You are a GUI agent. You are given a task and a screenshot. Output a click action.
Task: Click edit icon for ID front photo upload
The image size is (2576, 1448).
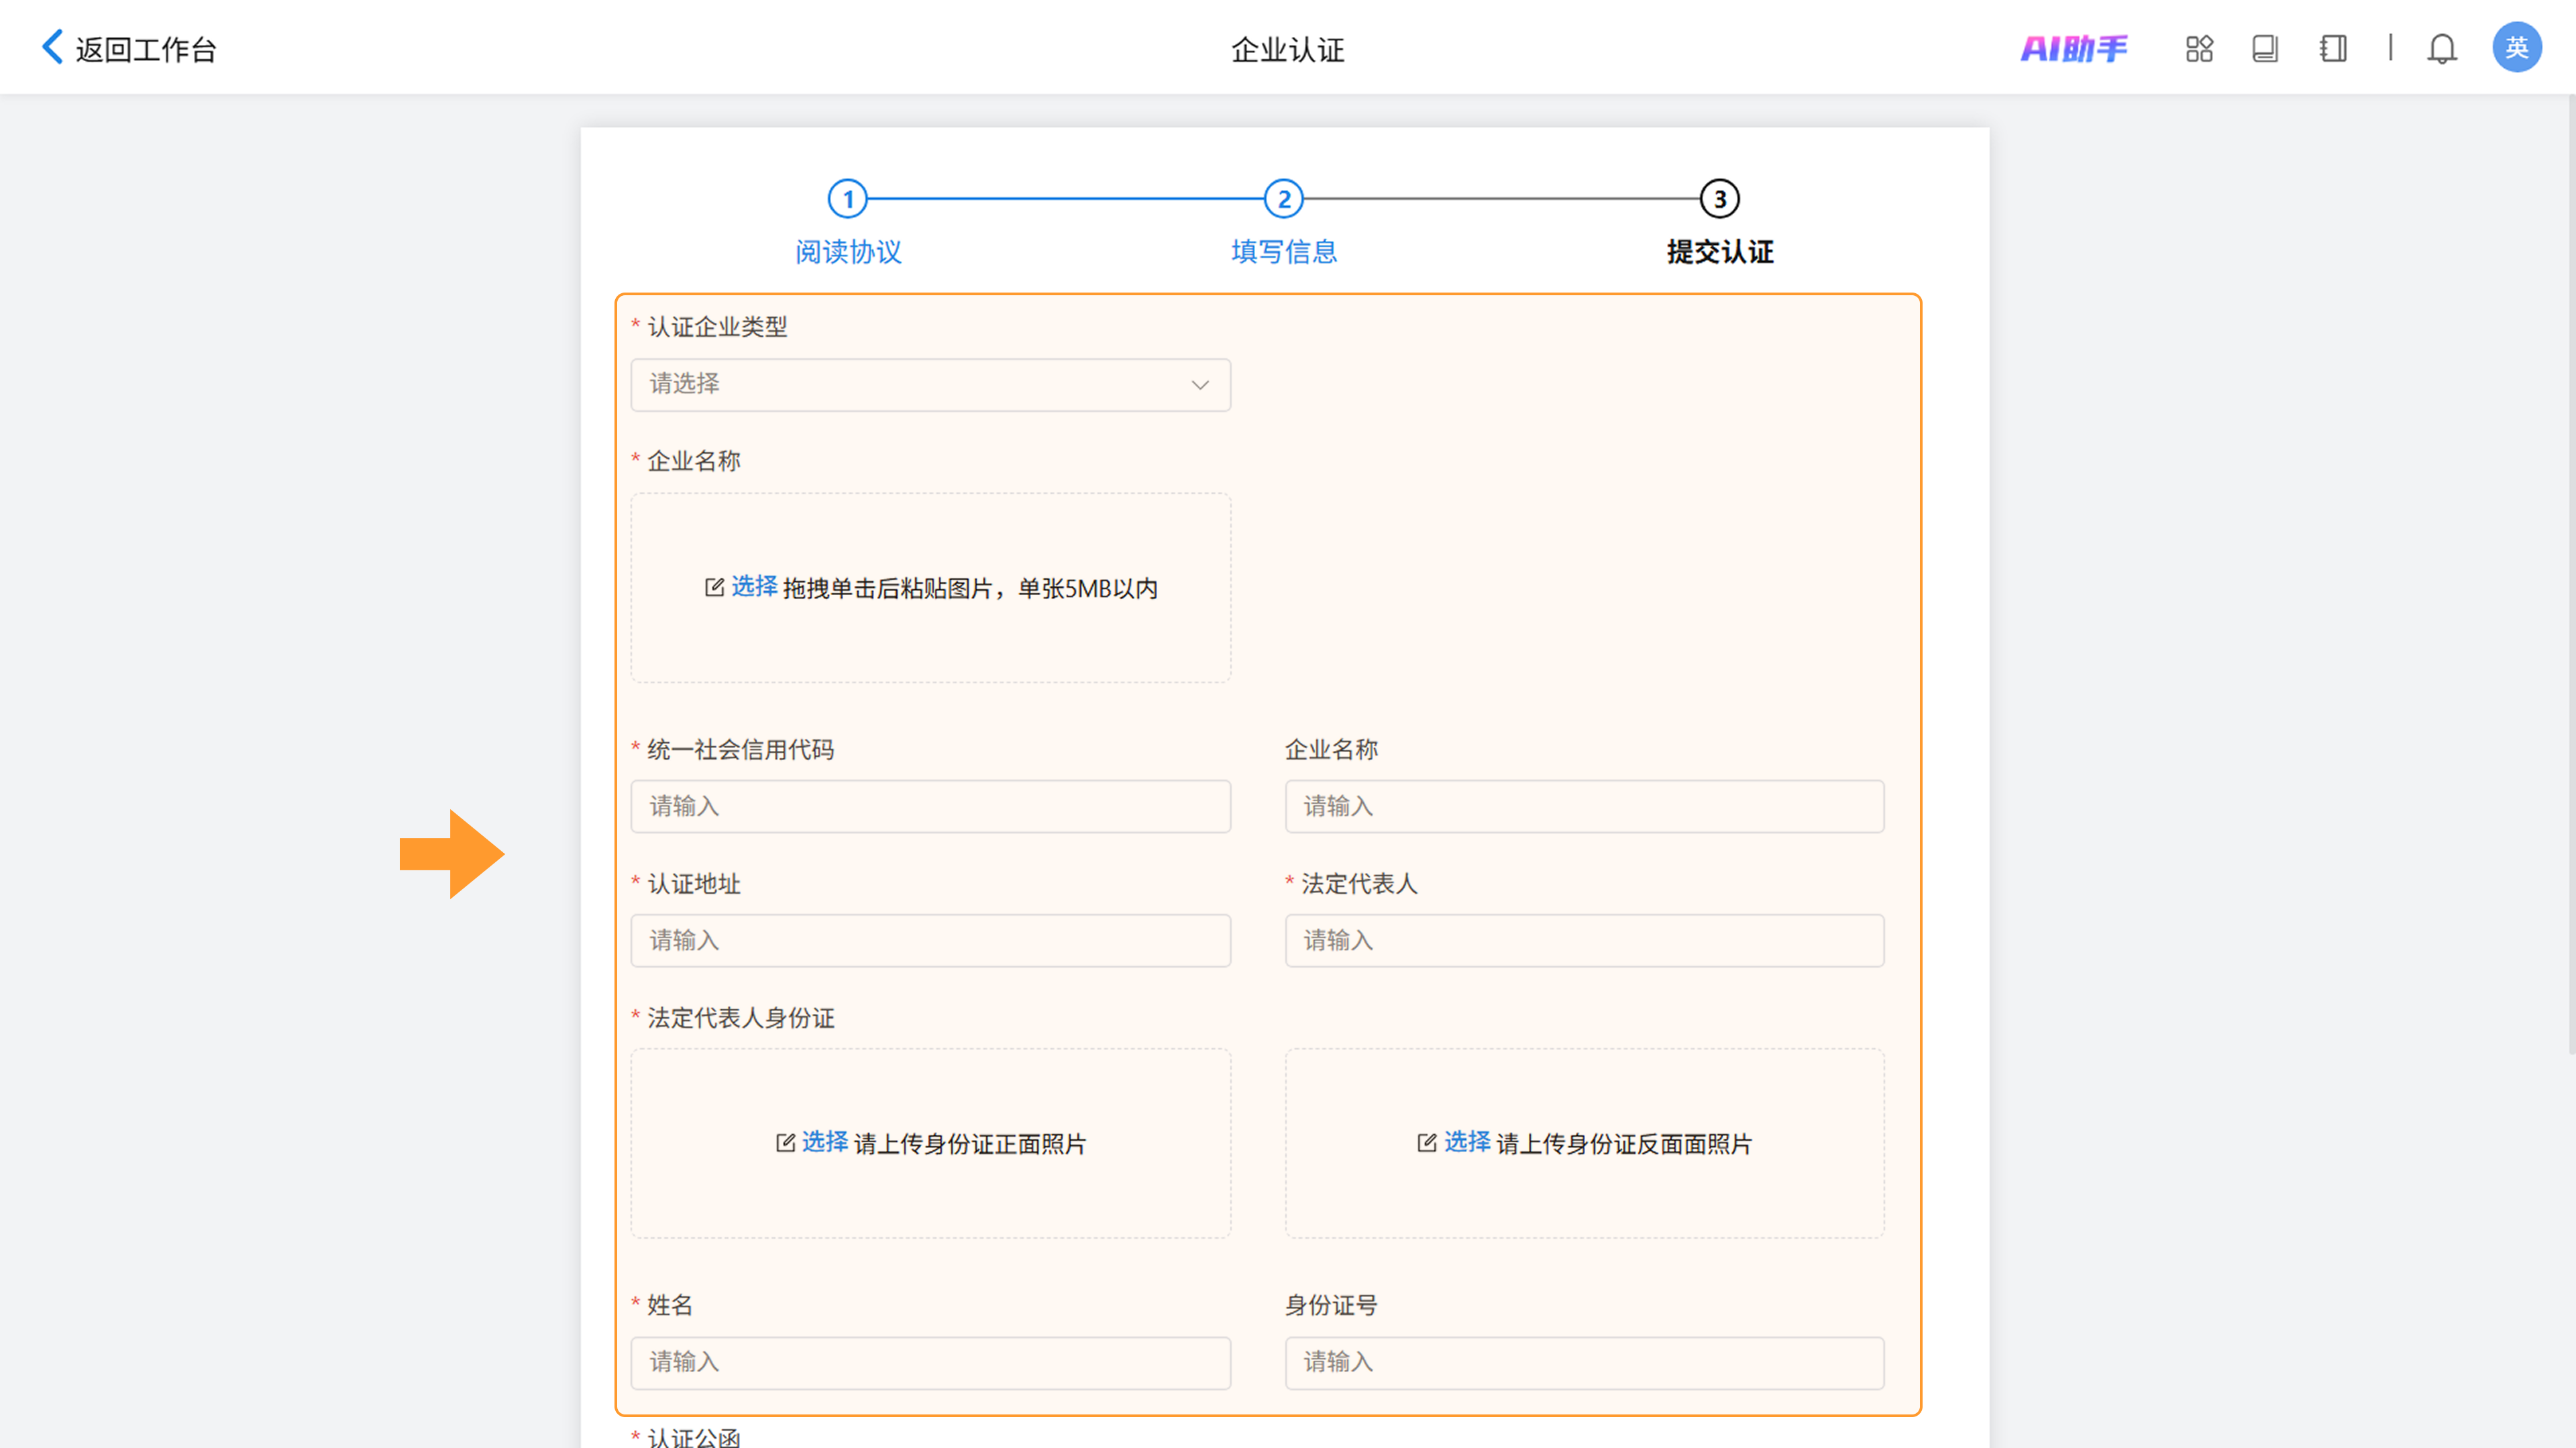(x=785, y=1142)
